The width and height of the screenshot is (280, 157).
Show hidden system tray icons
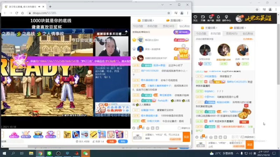pyautogui.click(x=237, y=154)
